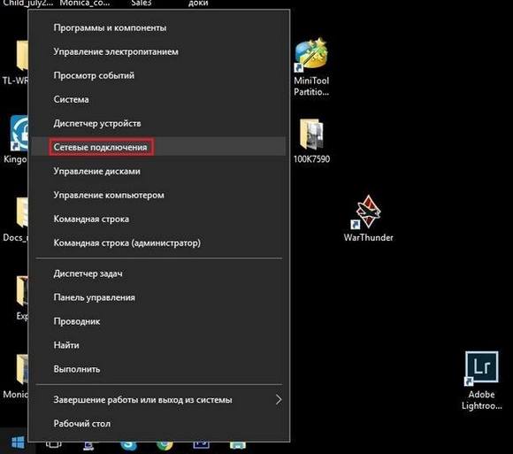The height and width of the screenshot is (454, 513).
Task: Select Управление дисками
Action: pyautogui.click(x=159, y=171)
